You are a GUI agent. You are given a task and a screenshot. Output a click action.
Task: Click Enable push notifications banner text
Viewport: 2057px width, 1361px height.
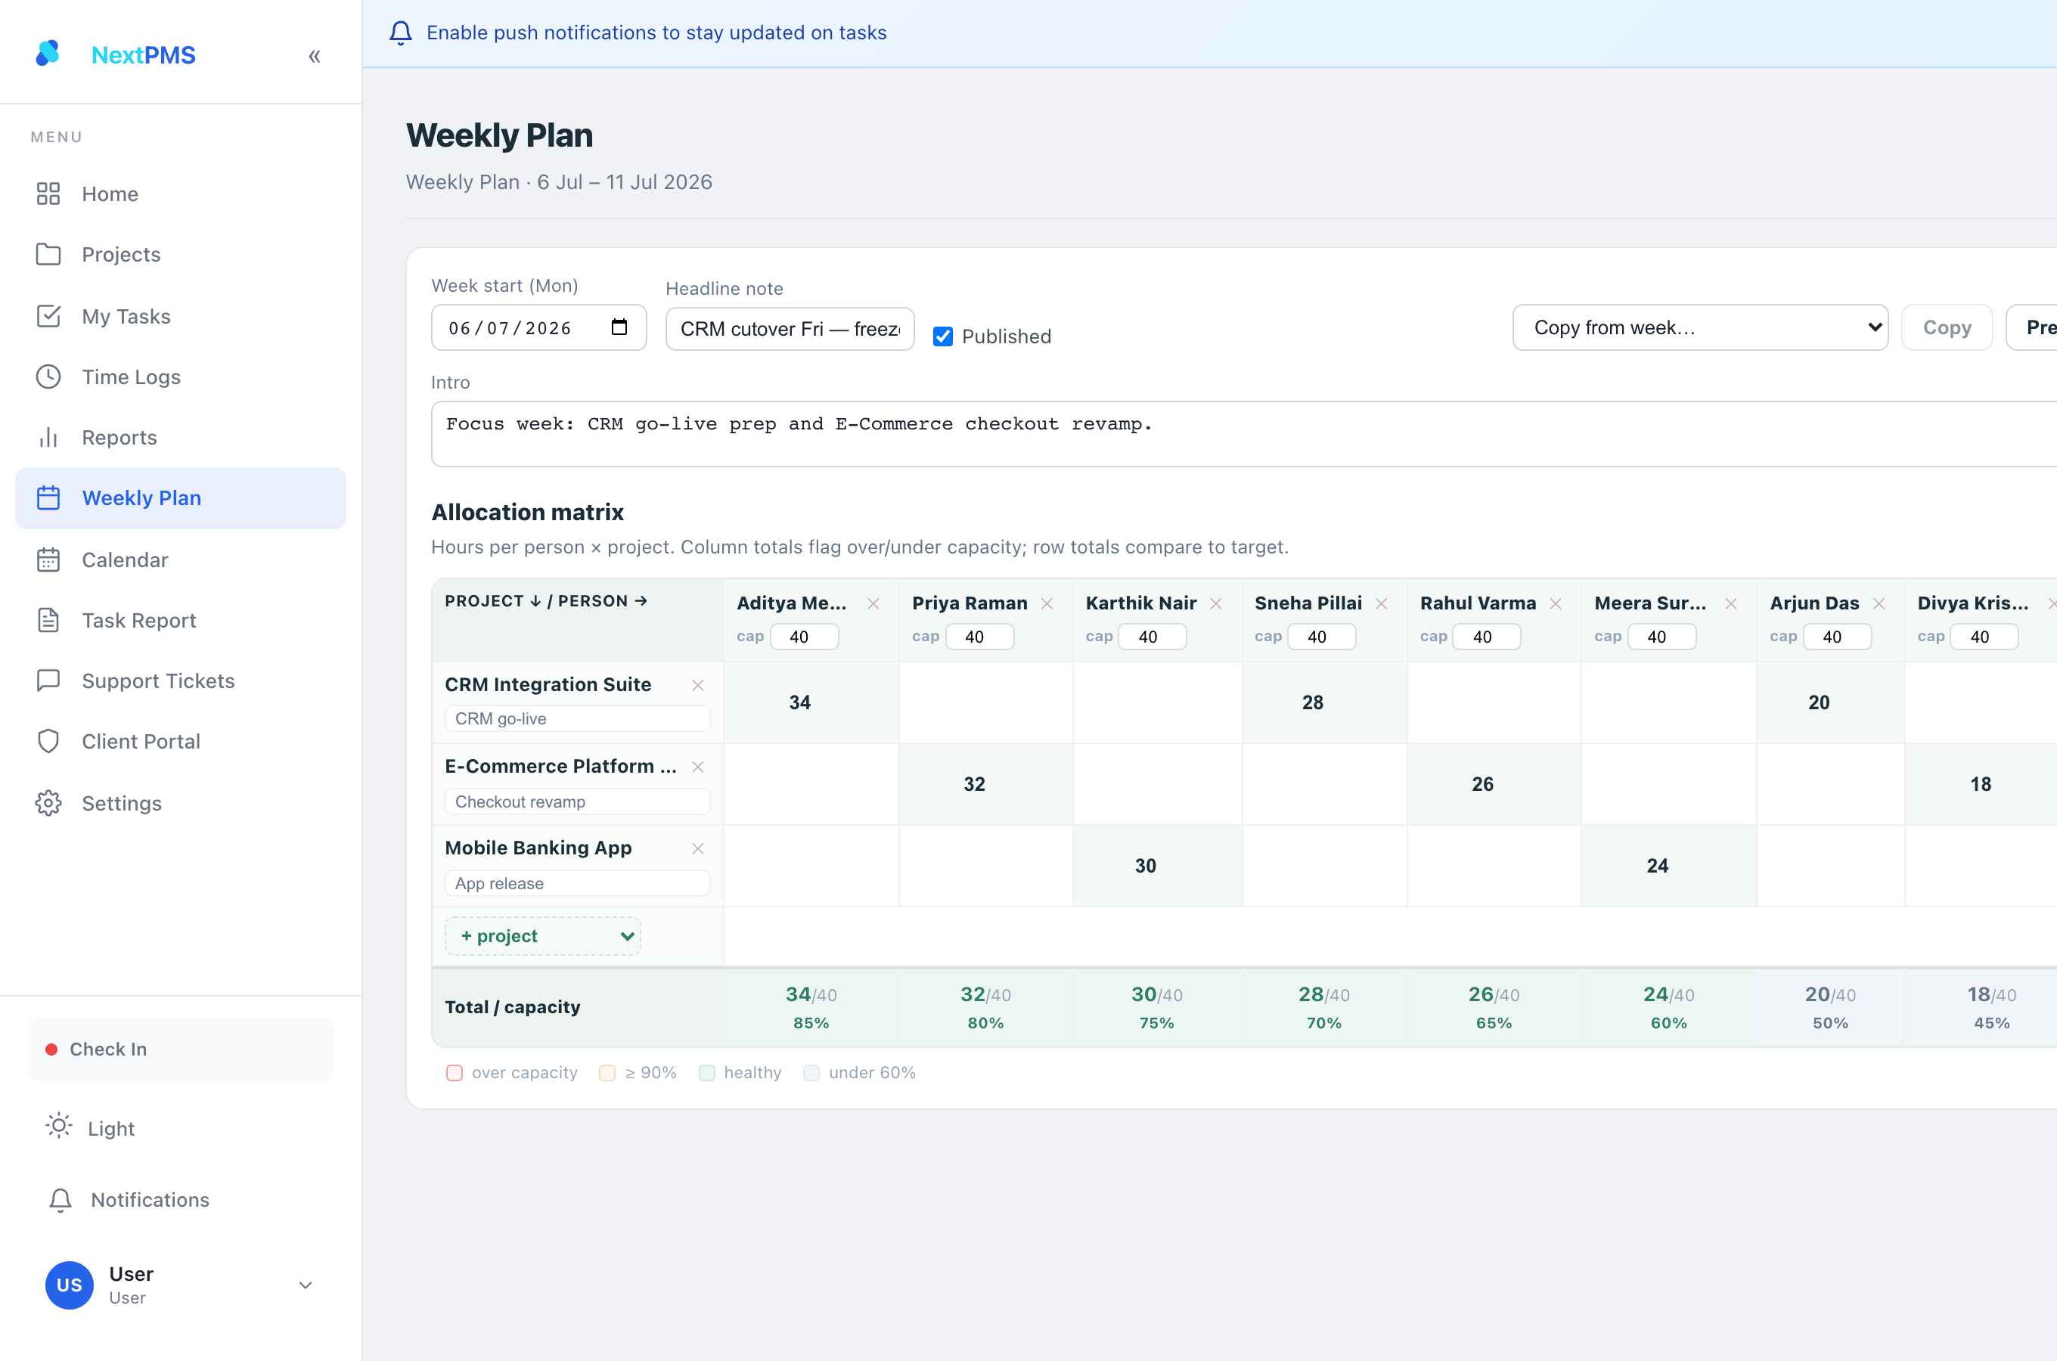coord(656,33)
